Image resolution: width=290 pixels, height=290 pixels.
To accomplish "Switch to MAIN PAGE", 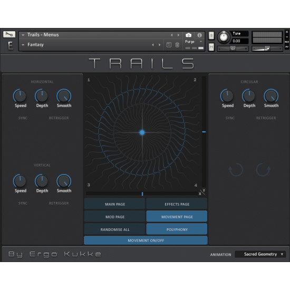I will [x=115, y=204].
